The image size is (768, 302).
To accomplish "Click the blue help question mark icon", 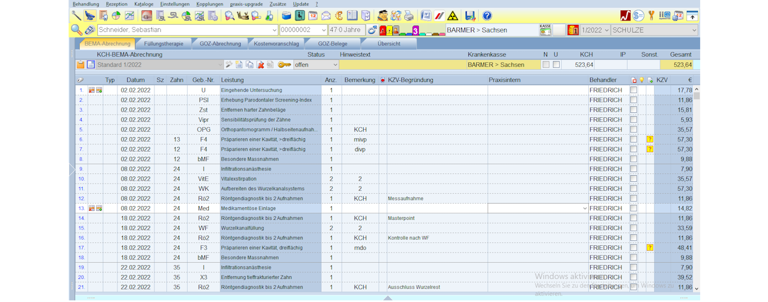I will 487,16.
